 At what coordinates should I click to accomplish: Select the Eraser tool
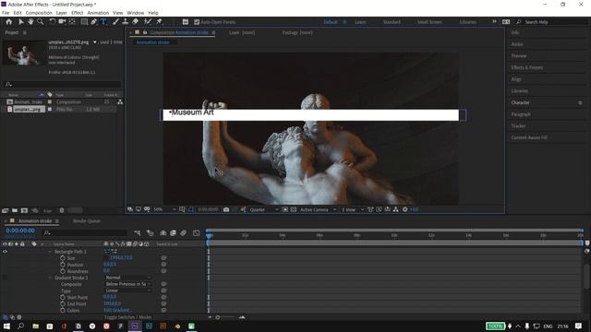pyautogui.click(x=135, y=22)
